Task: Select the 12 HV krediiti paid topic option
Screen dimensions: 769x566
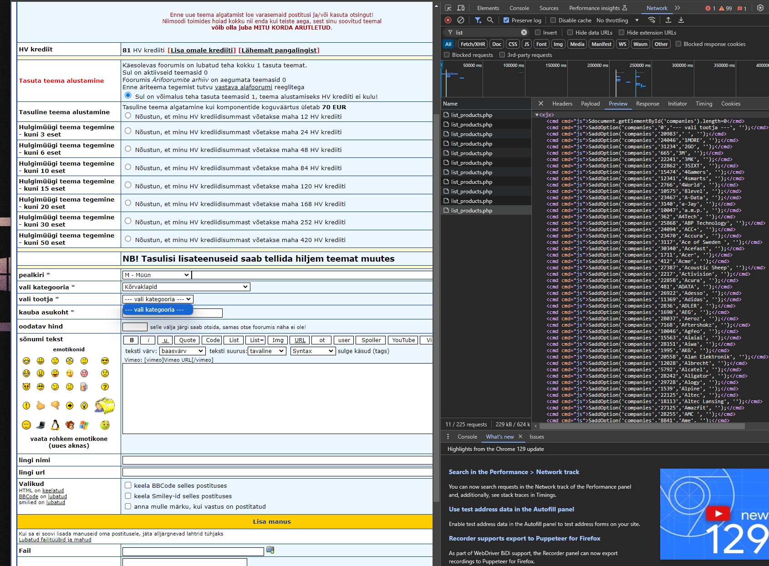Action: 128,116
